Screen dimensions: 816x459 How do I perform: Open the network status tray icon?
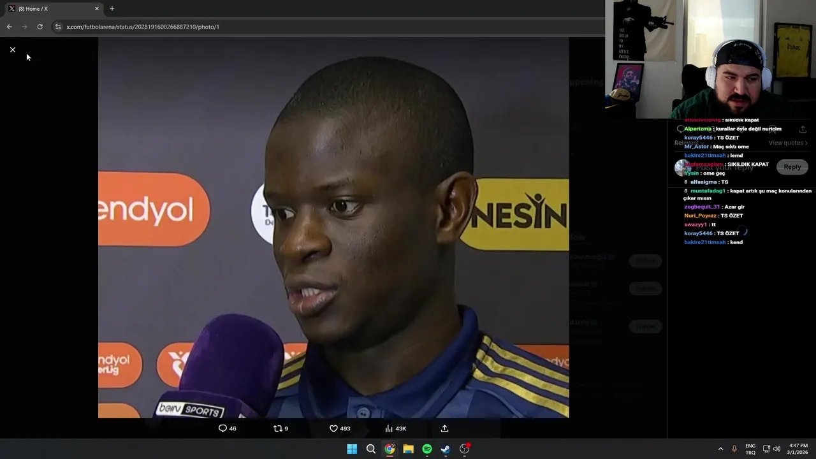[766, 449]
